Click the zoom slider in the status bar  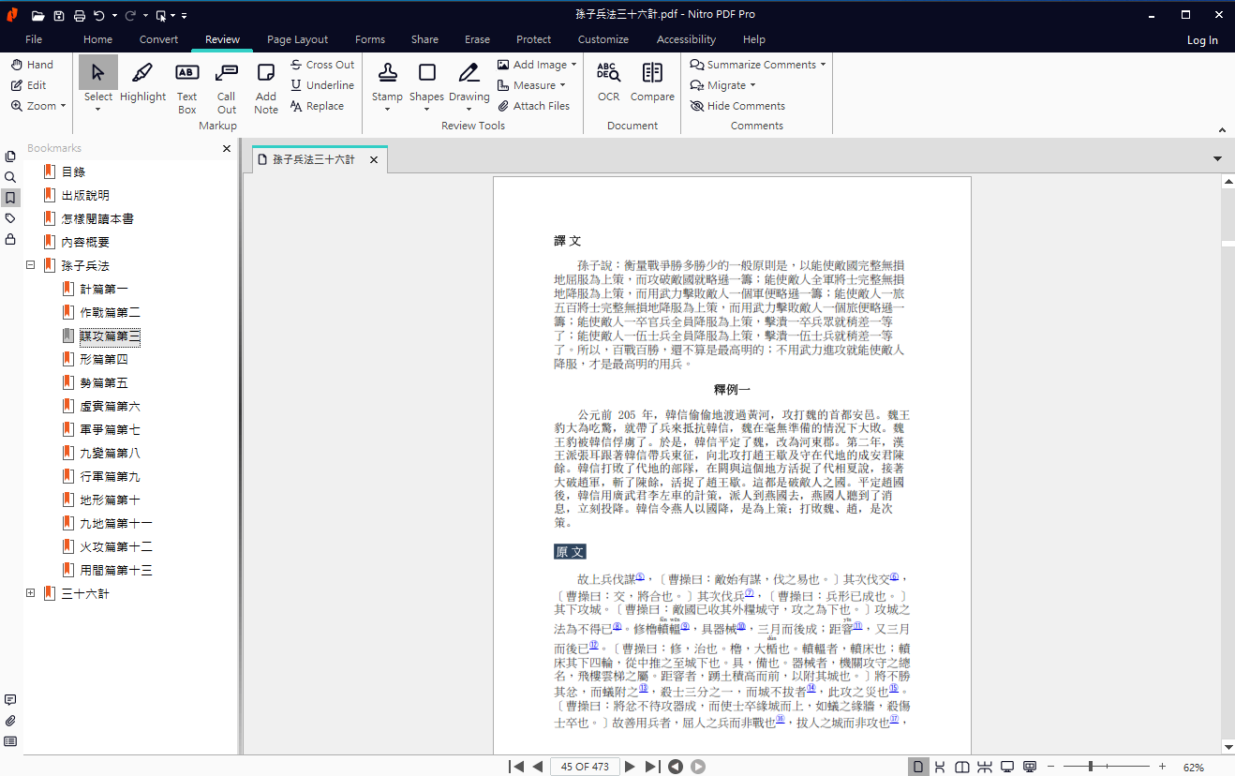(x=1107, y=767)
